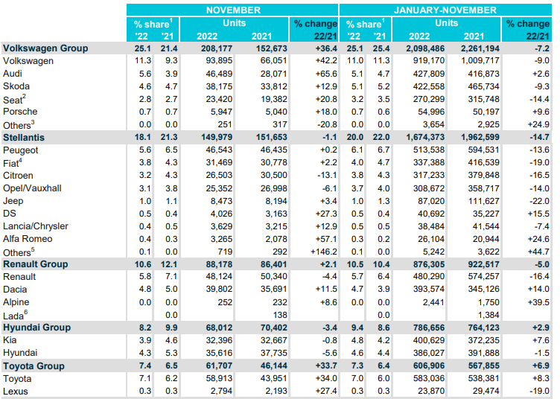This screenshot has width=560, height=399.
Task: Click Hyundai Group November 2021 units 70,402
Action: pos(274,328)
